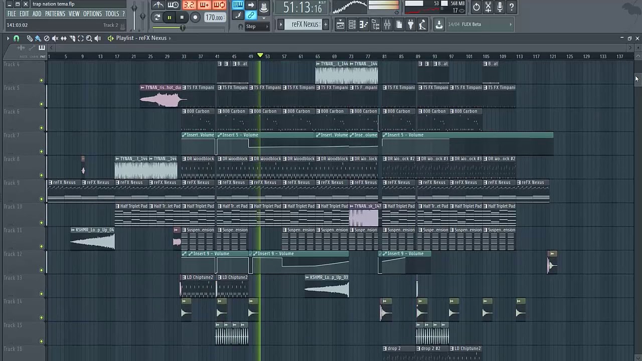Open KSHMR_Lo..p_Up_04 clip menu icon
642x361 pixels.
click(73, 230)
